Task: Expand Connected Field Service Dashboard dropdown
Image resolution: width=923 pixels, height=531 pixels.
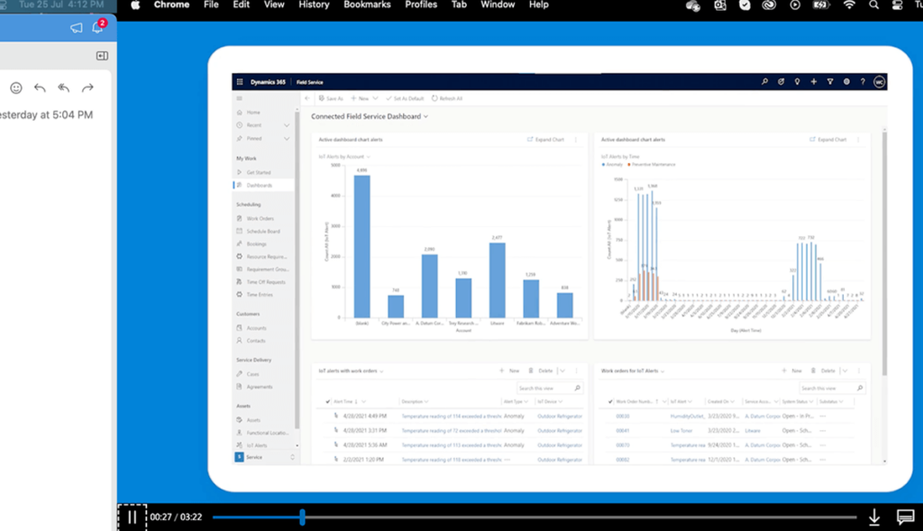Action: pos(425,116)
